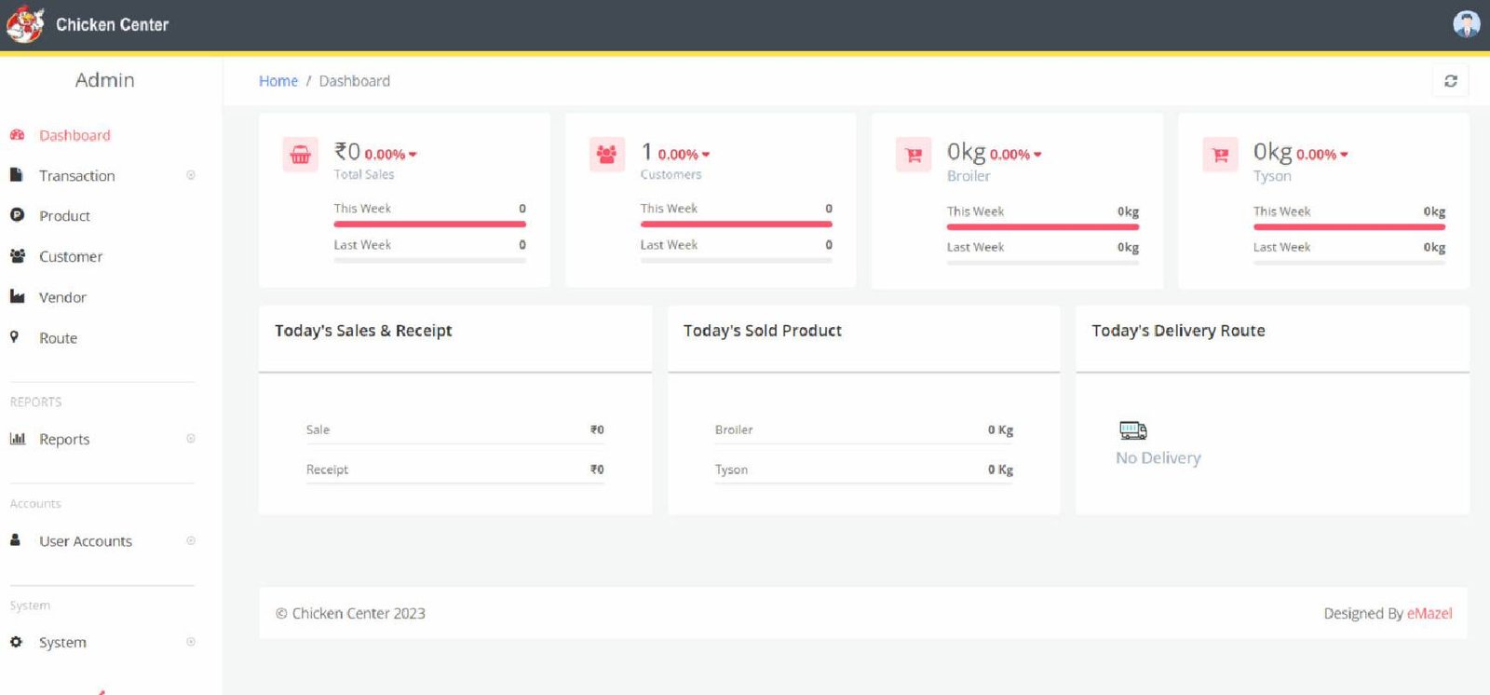
Task: Select Vendor in the sidebar
Action: coord(62,297)
